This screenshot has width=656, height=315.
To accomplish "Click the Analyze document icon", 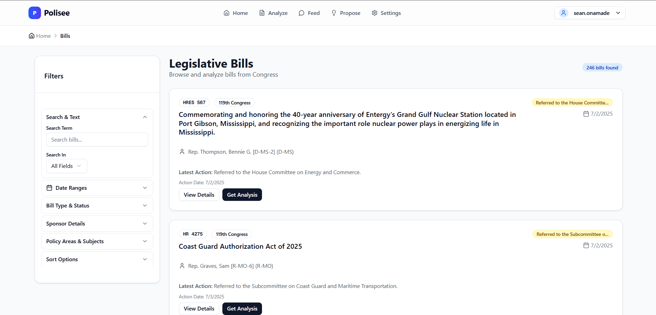I will tap(262, 13).
